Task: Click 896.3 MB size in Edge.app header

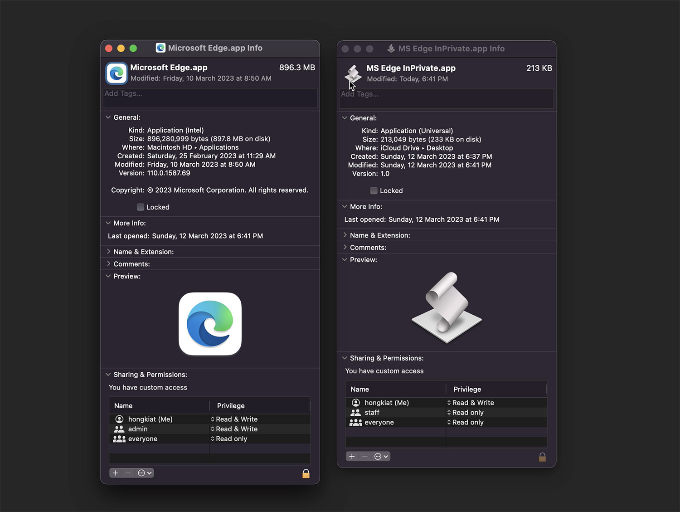Action: click(297, 68)
